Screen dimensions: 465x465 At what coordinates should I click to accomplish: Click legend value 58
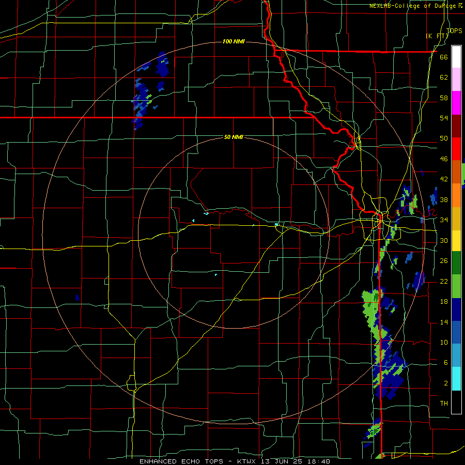pos(444,98)
